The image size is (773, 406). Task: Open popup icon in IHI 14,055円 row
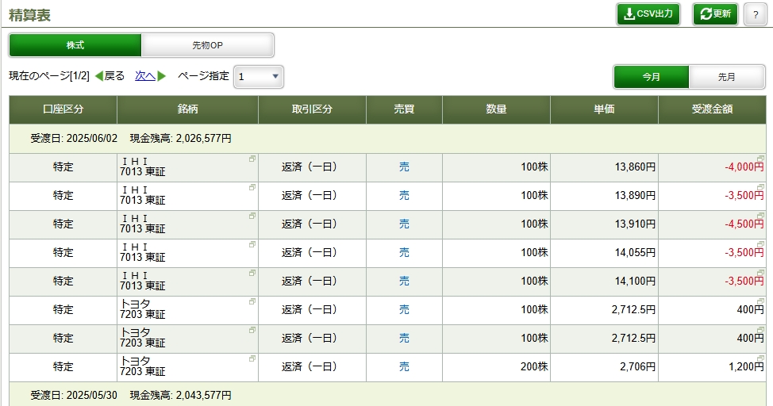[x=252, y=244]
